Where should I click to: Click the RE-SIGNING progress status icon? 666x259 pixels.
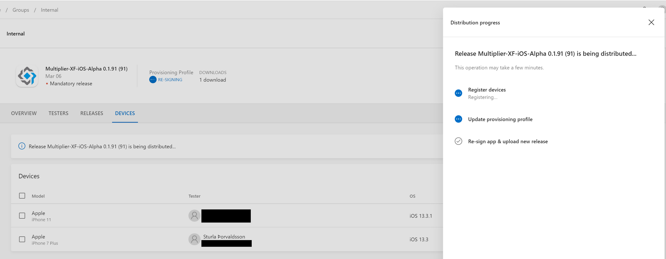tap(153, 80)
